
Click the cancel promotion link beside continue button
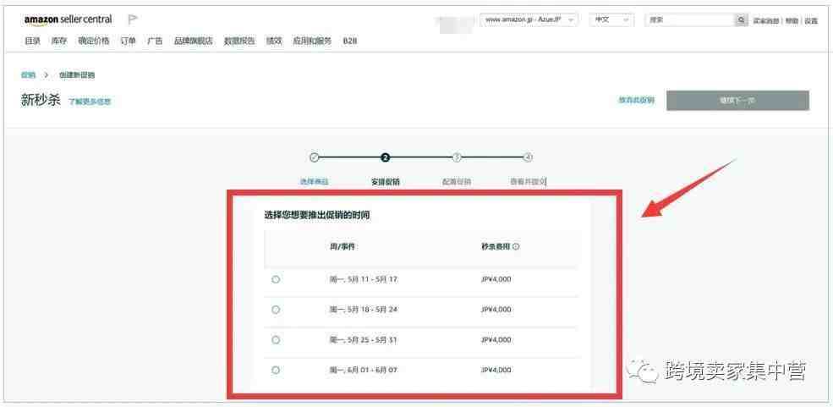tap(637, 101)
